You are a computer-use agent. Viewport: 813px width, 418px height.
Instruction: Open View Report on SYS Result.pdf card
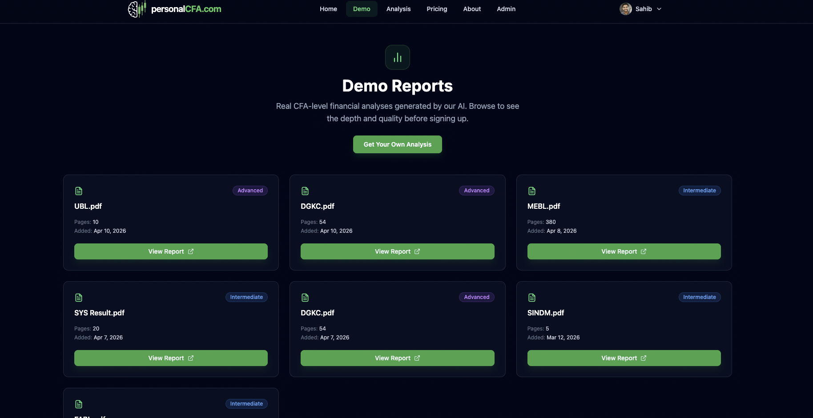click(171, 358)
